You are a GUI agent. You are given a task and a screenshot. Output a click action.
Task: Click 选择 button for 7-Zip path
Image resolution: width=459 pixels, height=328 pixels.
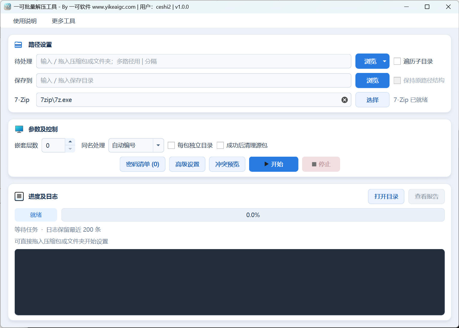372,100
